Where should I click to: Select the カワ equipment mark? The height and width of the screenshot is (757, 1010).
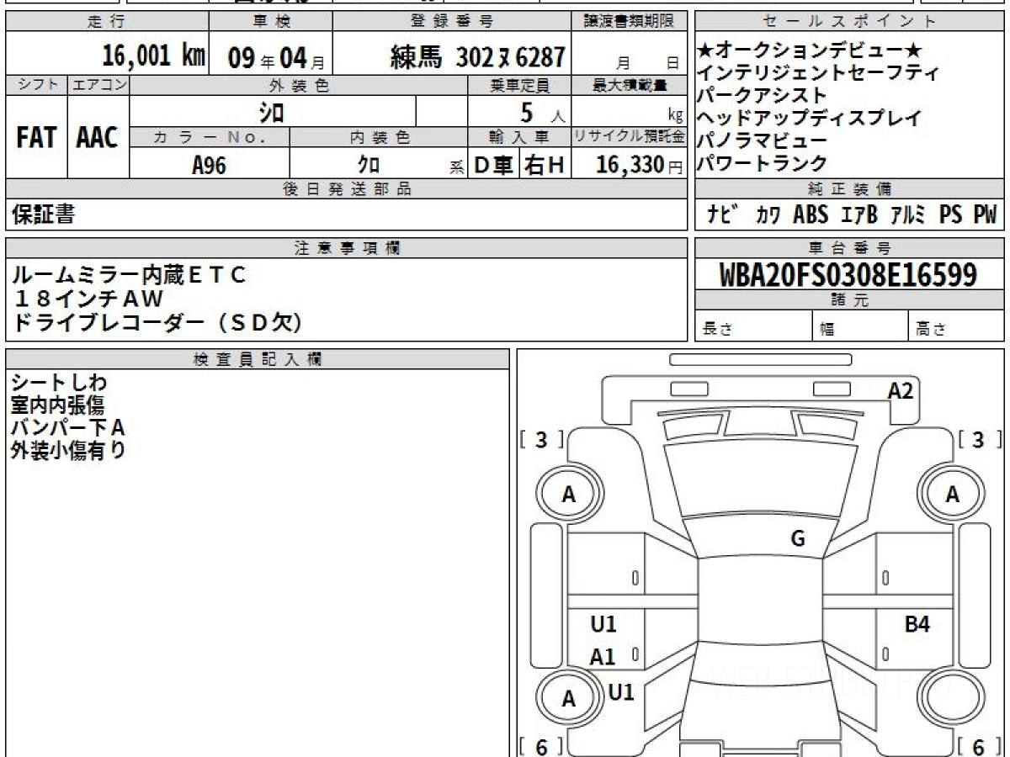pyautogui.click(x=768, y=215)
